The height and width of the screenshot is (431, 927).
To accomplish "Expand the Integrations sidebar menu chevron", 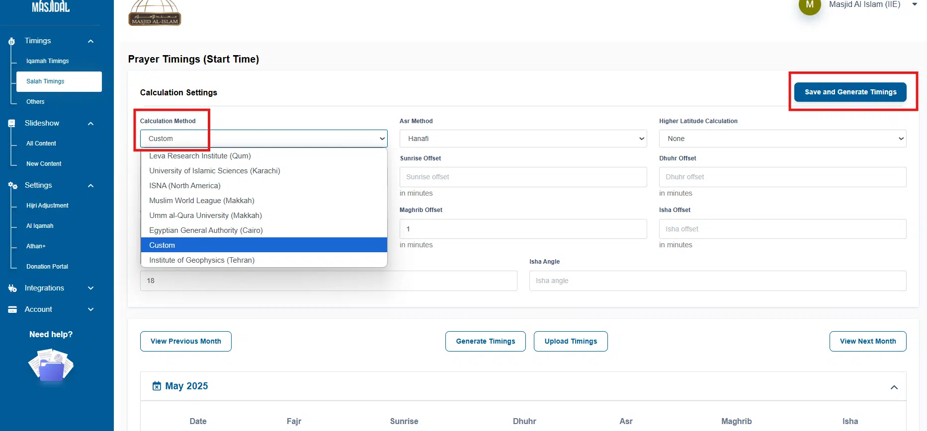I will (x=90, y=288).
